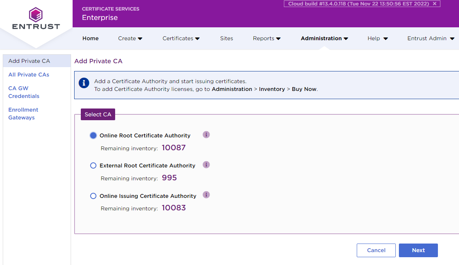Expand the Create dropdown menu

pyautogui.click(x=130, y=38)
